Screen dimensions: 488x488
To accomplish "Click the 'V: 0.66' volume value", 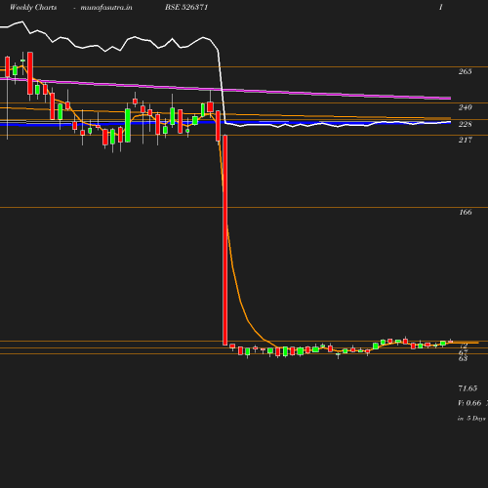I will tap(469, 403).
